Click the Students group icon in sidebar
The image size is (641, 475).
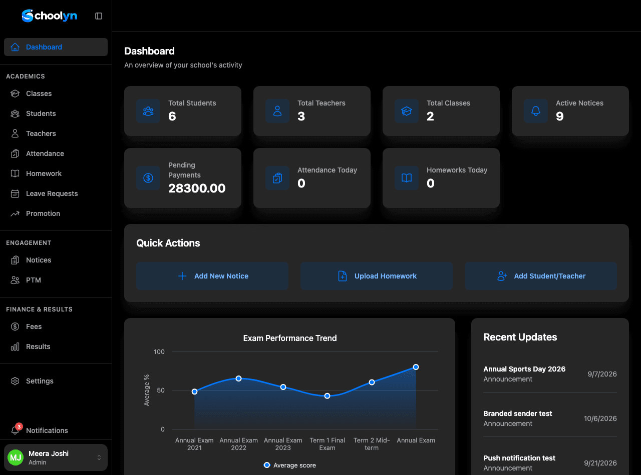15,113
